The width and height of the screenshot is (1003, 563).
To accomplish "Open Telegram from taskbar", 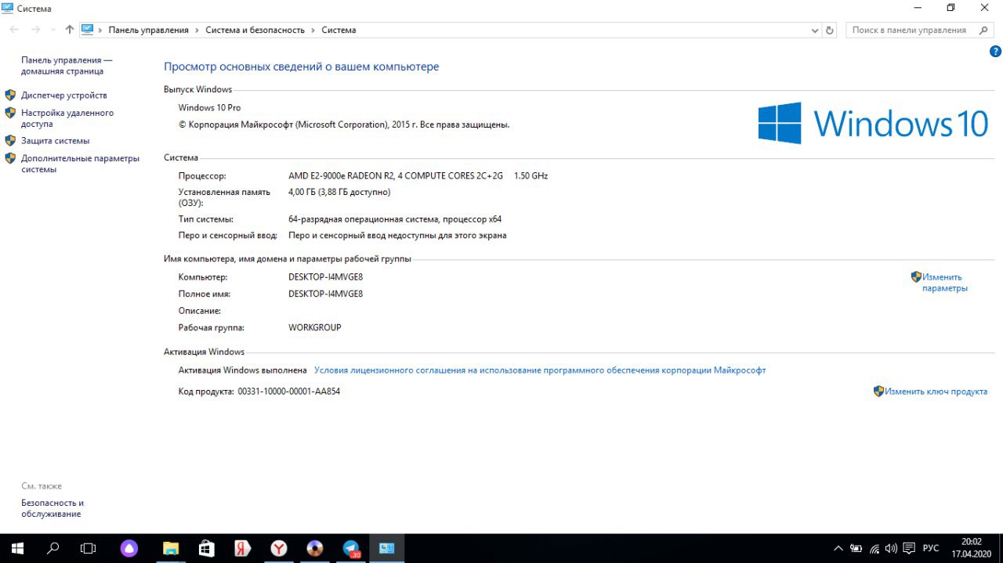I will click(x=351, y=549).
